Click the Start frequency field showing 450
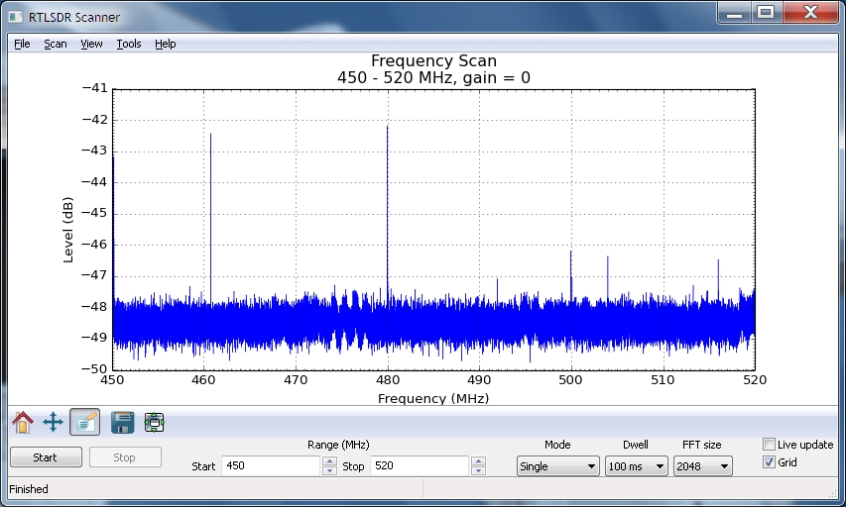The width and height of the screenshot is (846, 507). click(x=271, y=466)
